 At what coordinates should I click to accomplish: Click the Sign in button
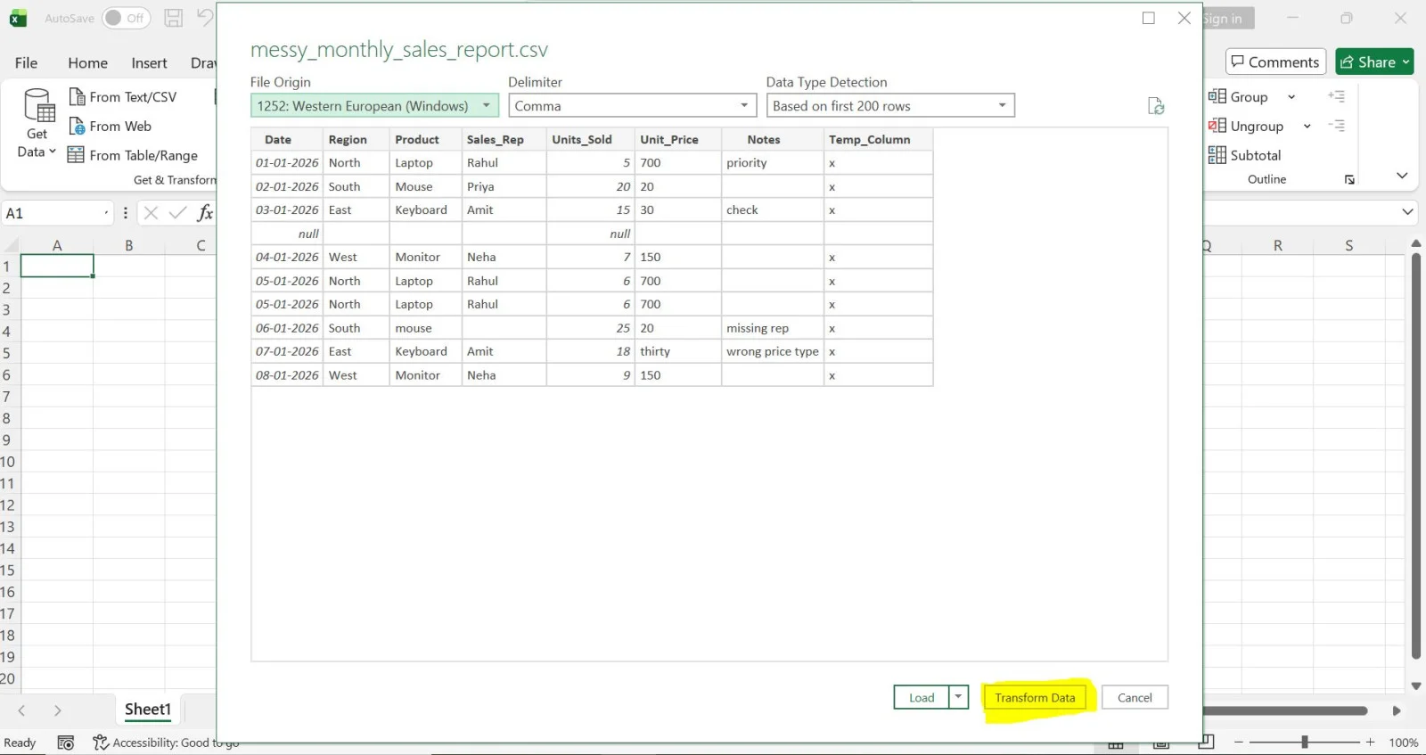(x=1227, y=18)
